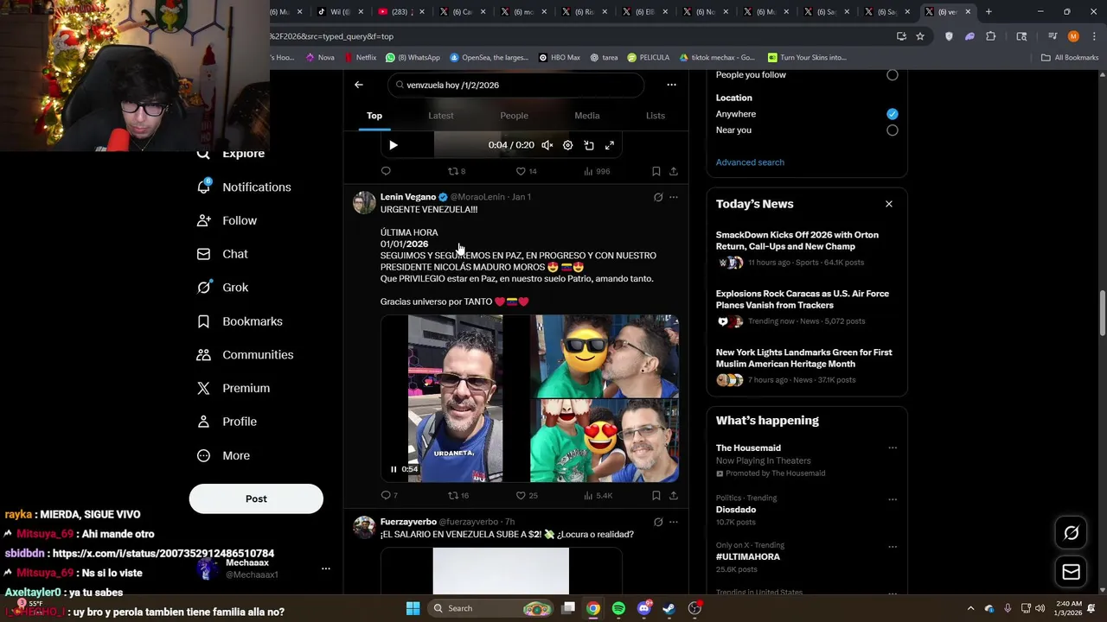Open SmackDown Kicks Off 2026 news story
This screenshot has width=1107, height=622.
[807, 249]
